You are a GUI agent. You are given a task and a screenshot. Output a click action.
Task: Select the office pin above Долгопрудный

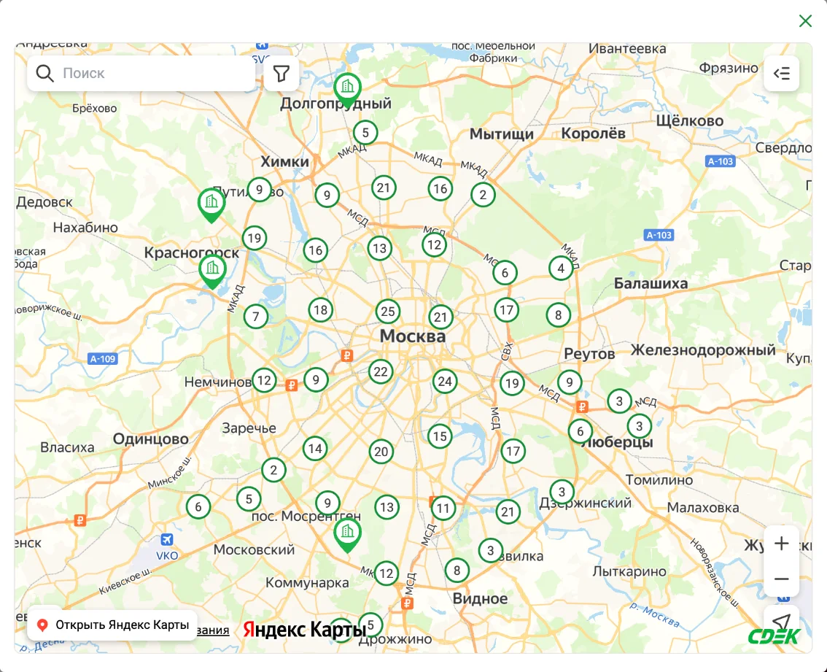tap(348, 90)
